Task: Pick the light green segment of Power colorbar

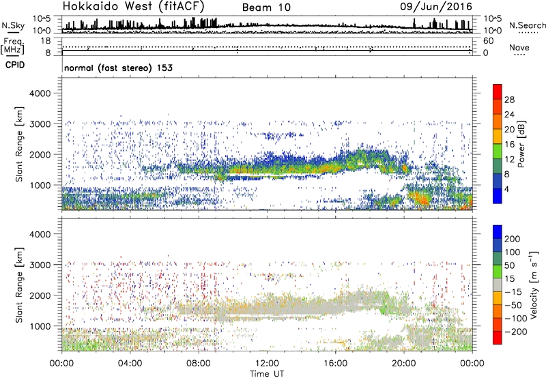Action: 498,151
